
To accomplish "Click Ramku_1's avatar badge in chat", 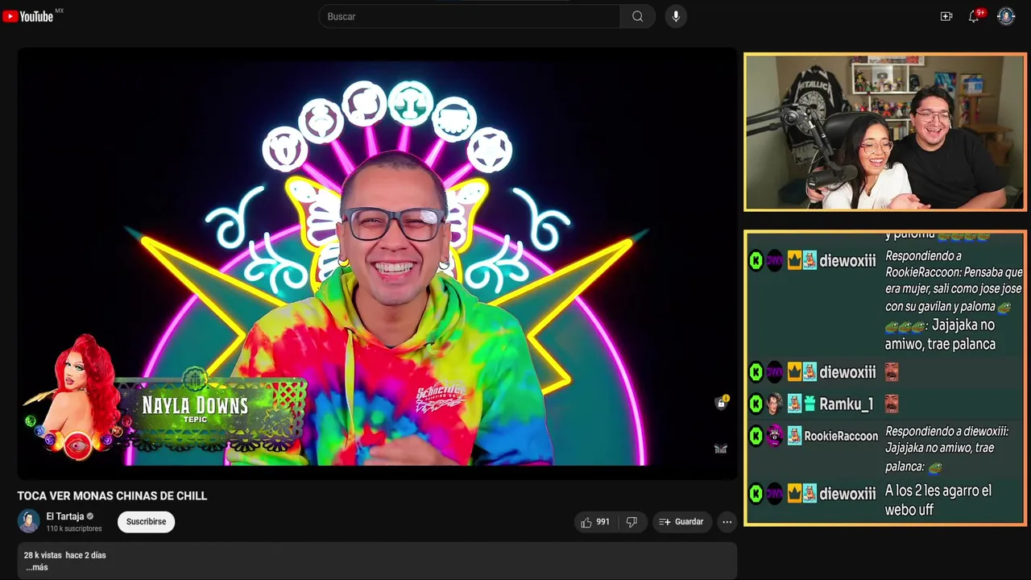I will [775, 403].
